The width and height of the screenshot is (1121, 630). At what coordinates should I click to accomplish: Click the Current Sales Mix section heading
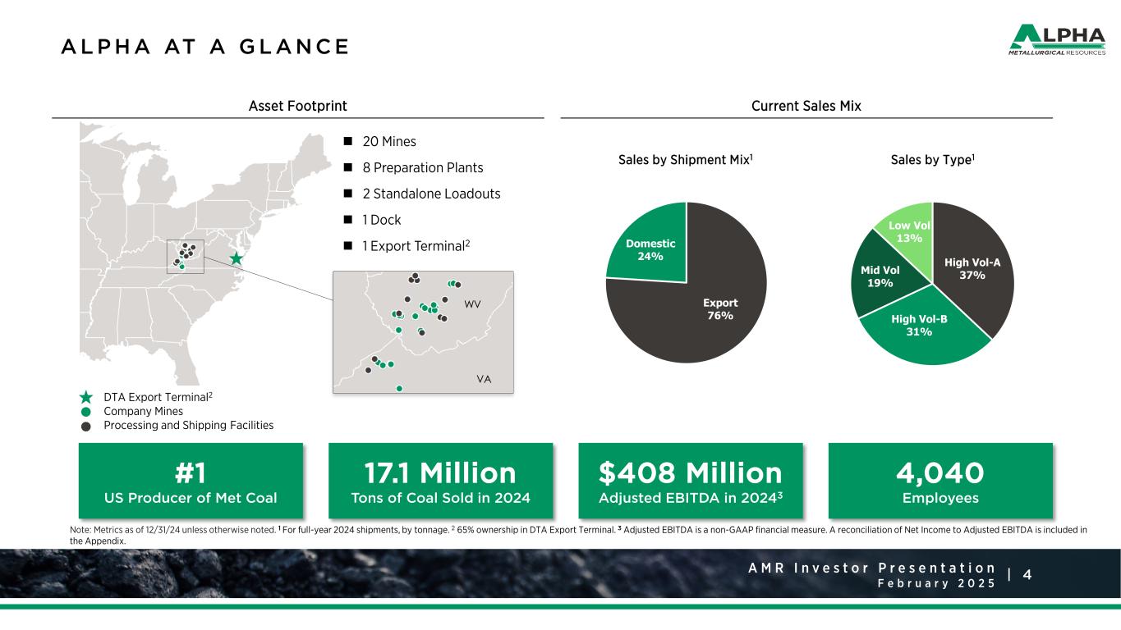[x=806, y=106]
